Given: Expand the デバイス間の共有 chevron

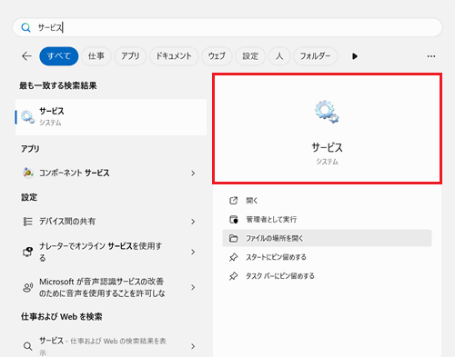Looking at the screenshot, I should 193,222.
